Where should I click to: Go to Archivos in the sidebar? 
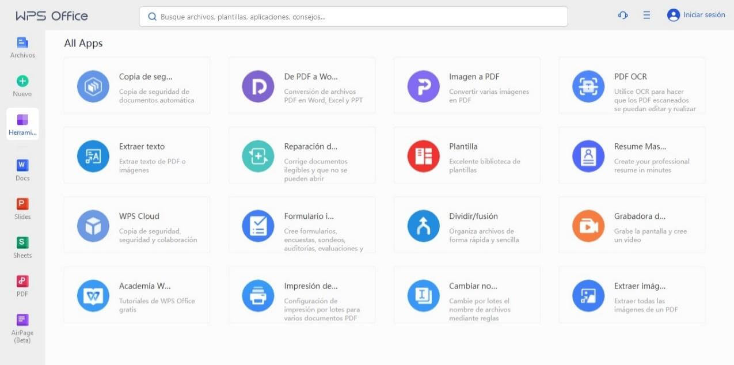pos(22,48)
